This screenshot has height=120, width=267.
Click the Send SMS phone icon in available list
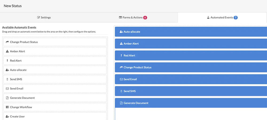point(7,79)
